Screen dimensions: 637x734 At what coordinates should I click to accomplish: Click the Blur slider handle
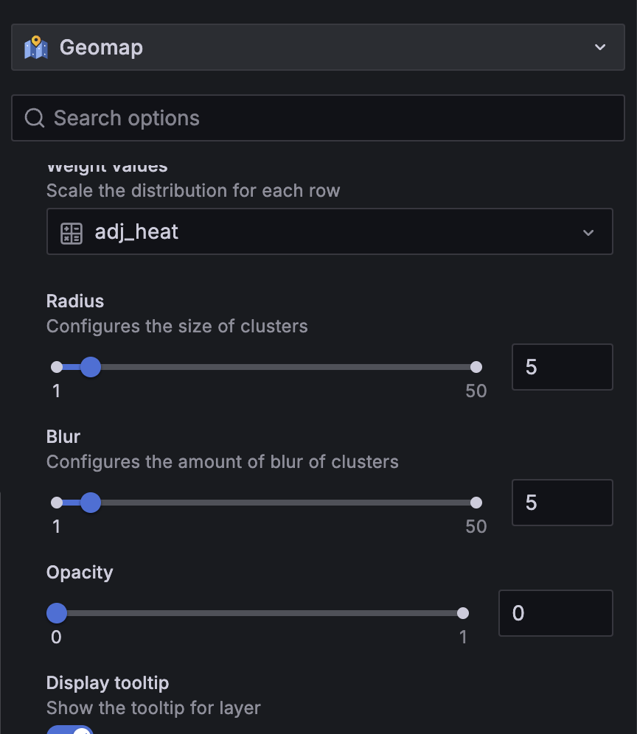[x=91, y=503]
